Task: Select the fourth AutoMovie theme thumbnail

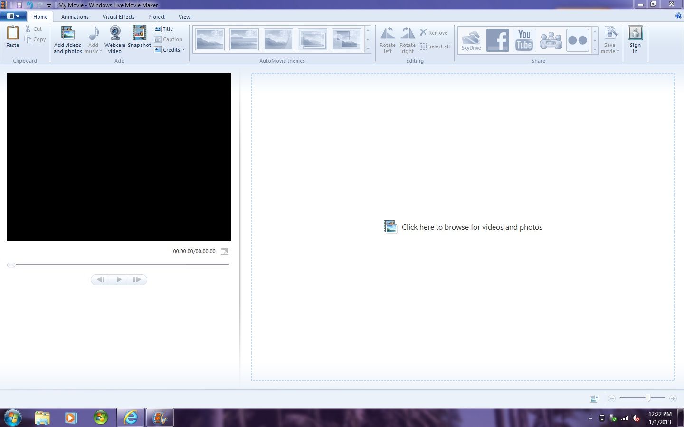Action: (x=313, y=39)
